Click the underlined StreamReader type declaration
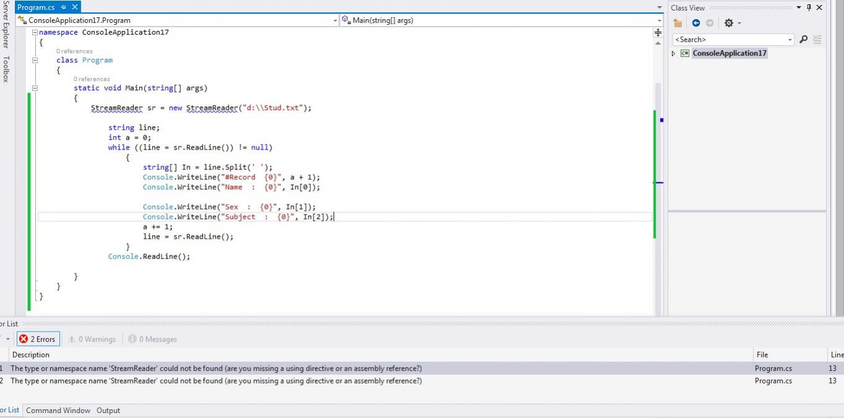This screenshot has width=844, height=418. pos(116,108)
